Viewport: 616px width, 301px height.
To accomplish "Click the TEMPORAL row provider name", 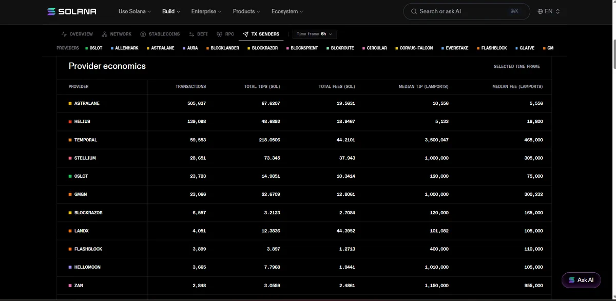I will pyautogui.click(x=86, y=140).
